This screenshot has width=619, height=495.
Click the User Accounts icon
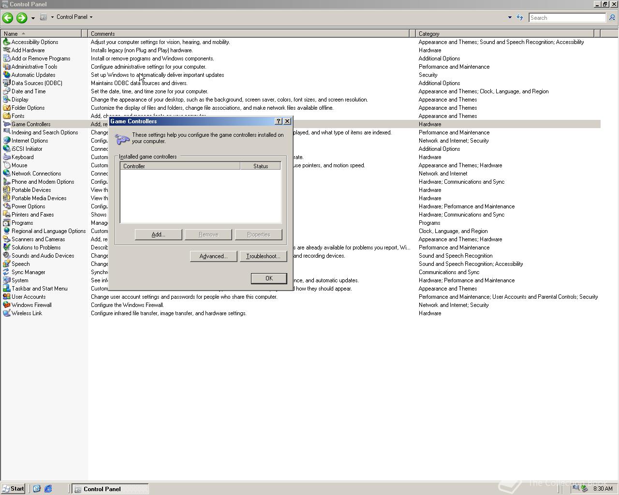tap(6, 297)
